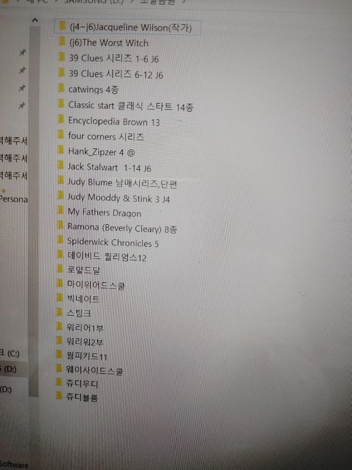Click the 마이위어드스쿨 folder icon

[x=60, y=283]
